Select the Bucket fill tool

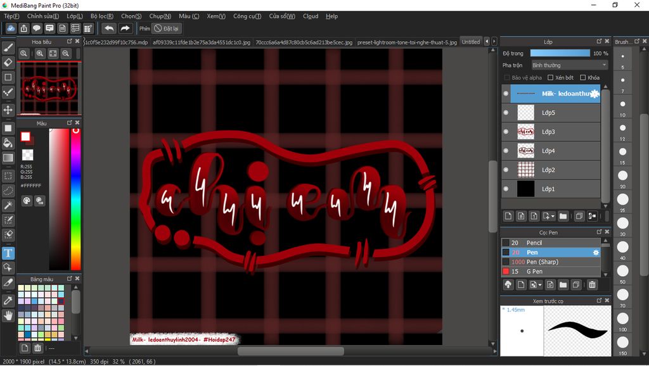pyautogui.click(x=8, y=143)
